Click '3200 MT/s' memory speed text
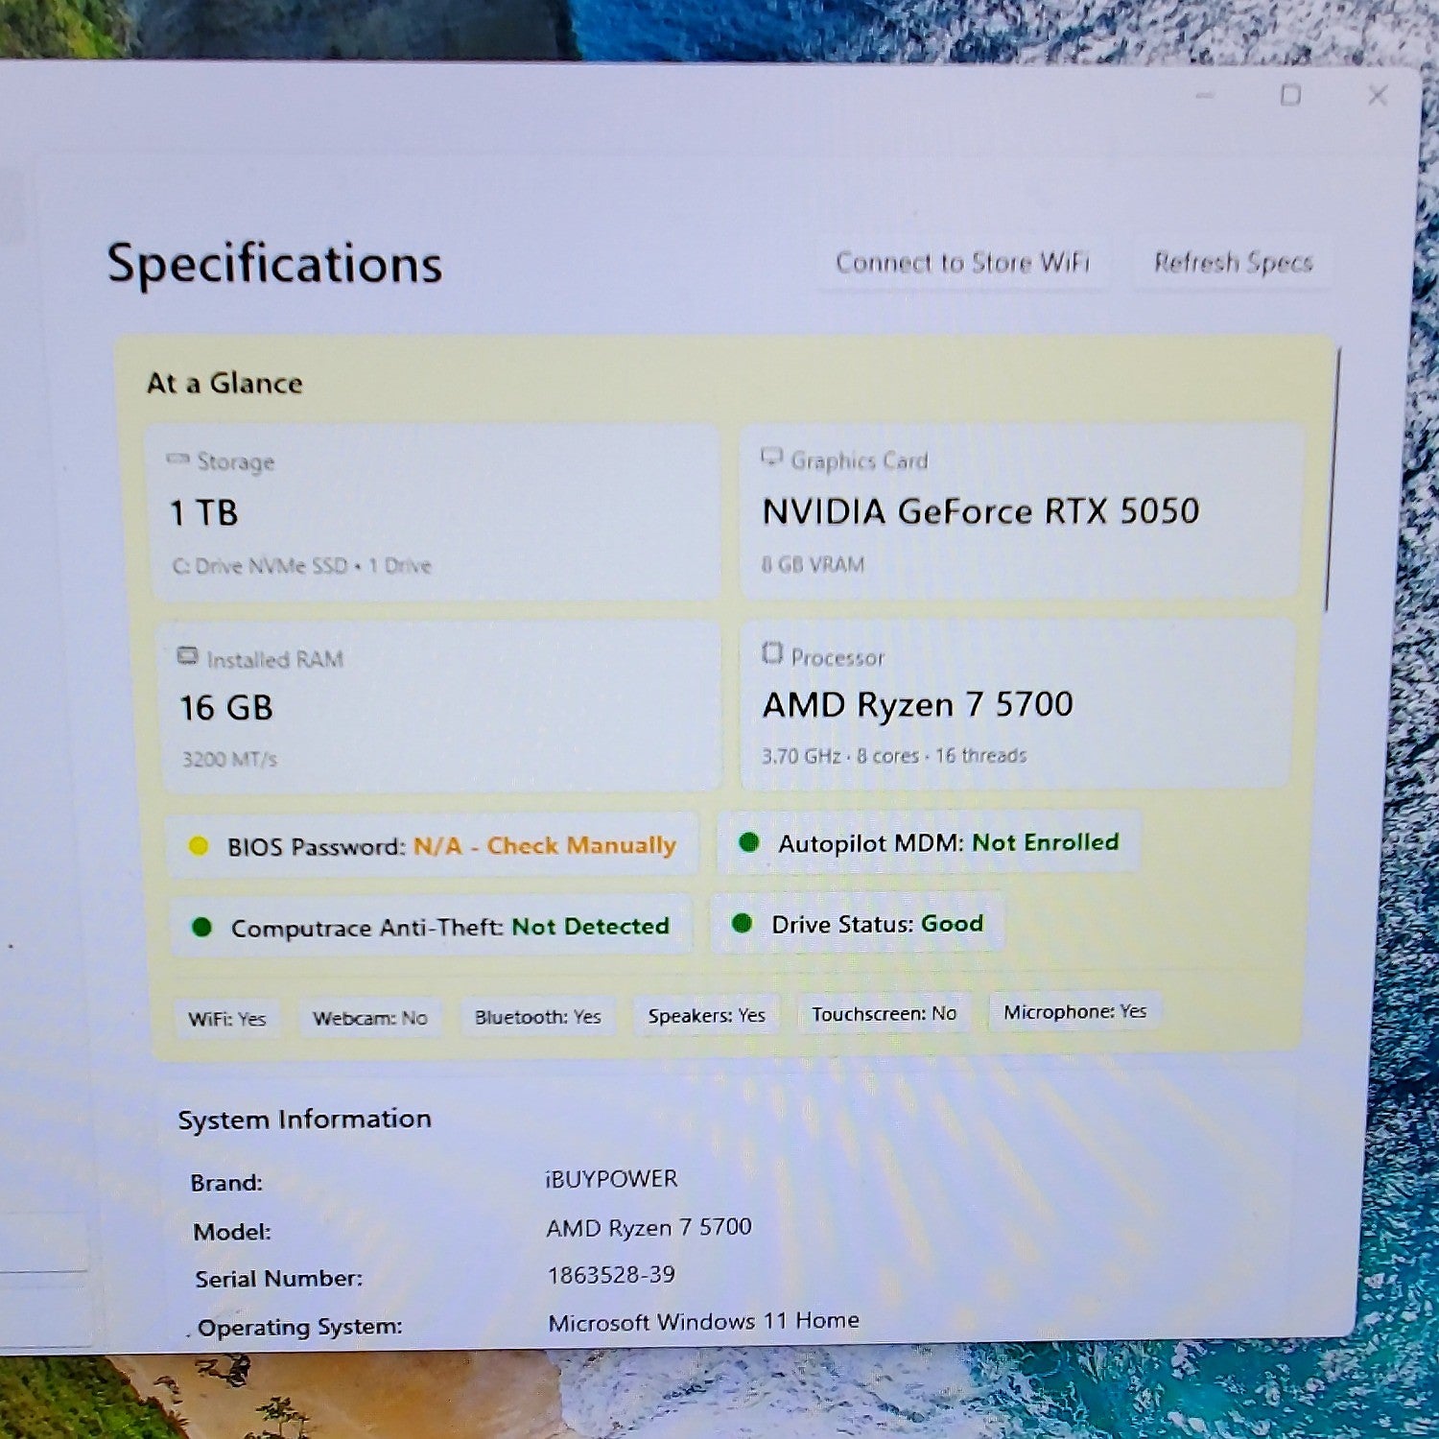This screenshot has height=1439, width=1439. coord(230,760)
